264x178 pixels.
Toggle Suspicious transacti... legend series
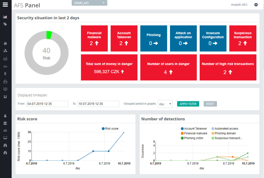[227, 138]
